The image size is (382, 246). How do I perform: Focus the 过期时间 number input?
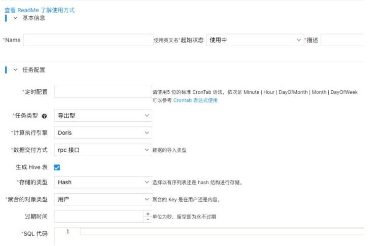(99, 217)
